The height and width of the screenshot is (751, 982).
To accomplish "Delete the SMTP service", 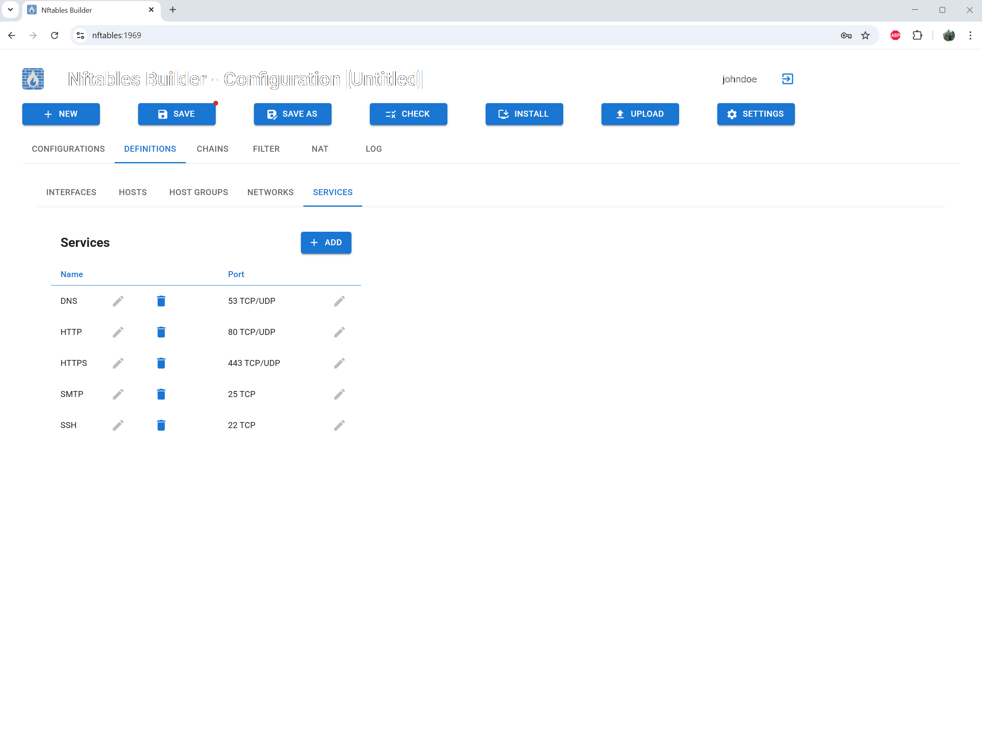I will point(161,394).
